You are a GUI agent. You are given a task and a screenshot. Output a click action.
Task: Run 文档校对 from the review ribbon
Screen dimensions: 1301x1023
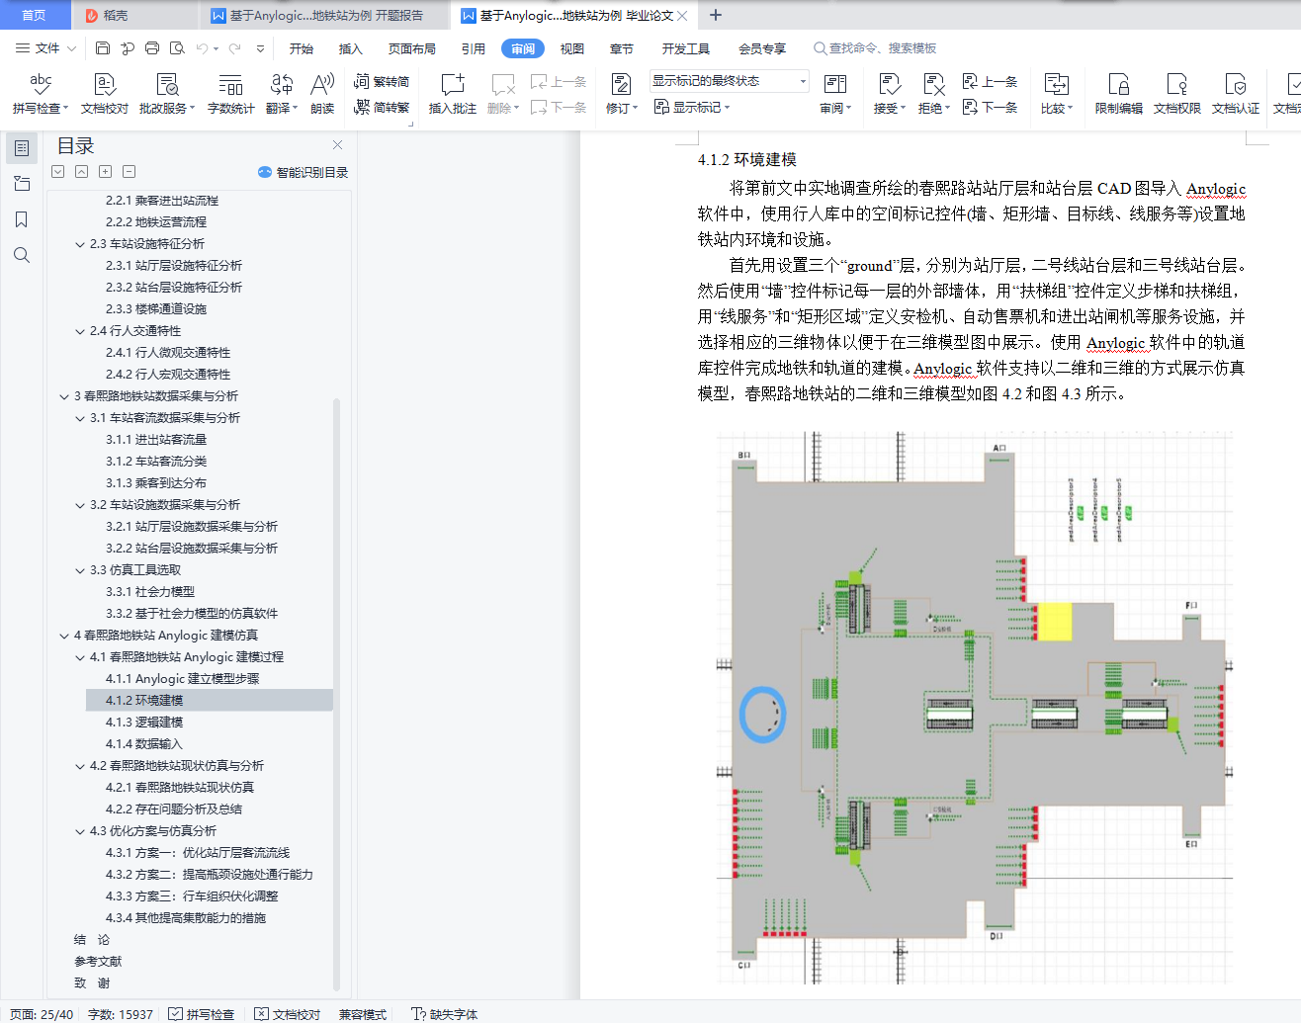tap(105, 94)
